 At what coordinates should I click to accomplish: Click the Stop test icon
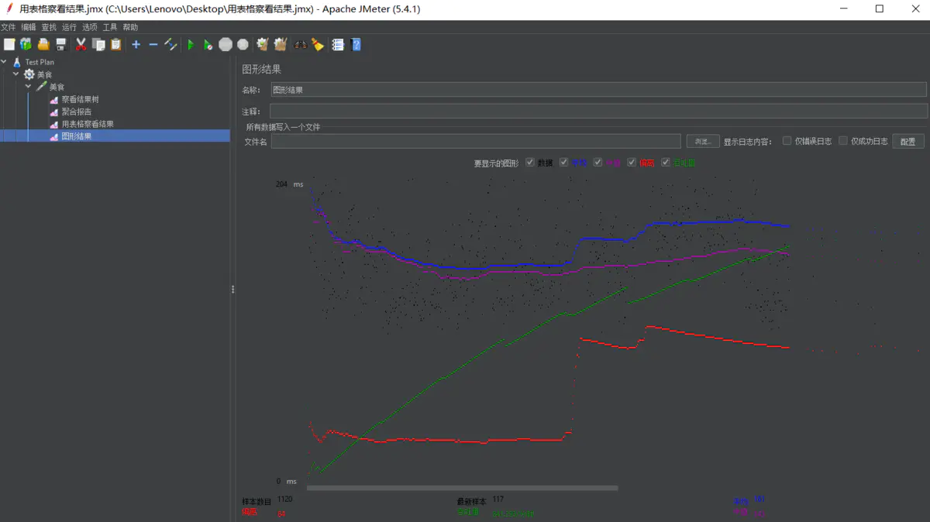(226, 45)
